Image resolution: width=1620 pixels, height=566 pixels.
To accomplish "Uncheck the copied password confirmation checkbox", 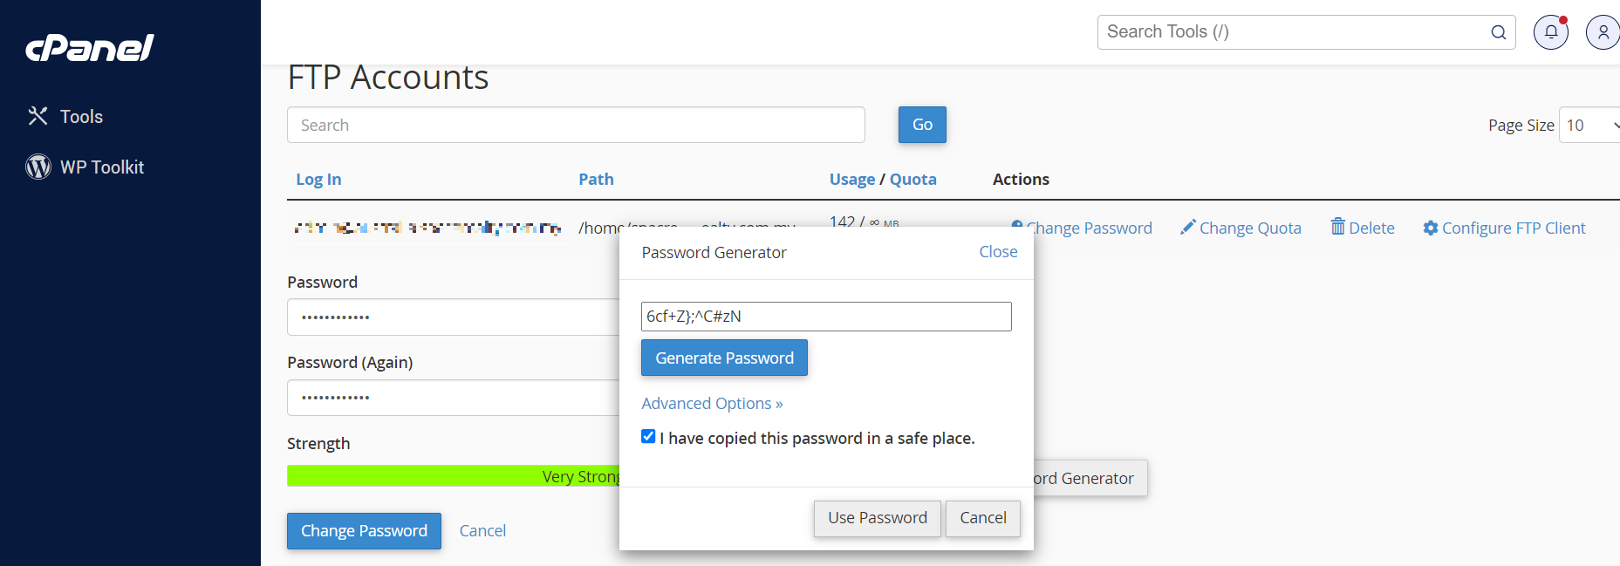I will pyautogui.click(x=648, y=437).
